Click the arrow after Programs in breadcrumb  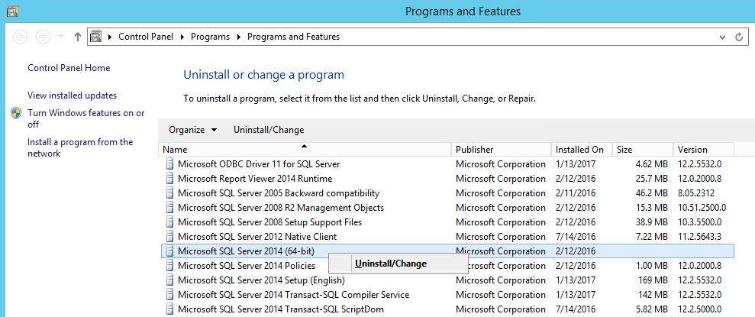pos(240,37)
